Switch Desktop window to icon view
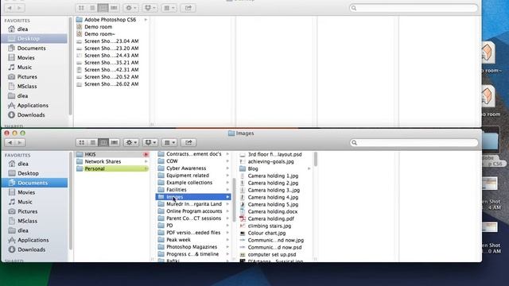509x286 pixels. [x=81, y=8]
